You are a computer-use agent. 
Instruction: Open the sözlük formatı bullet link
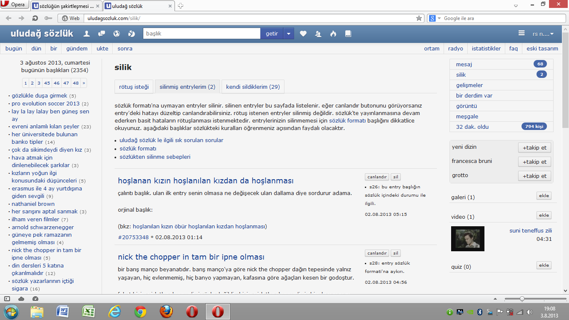(x=138, y=148)
